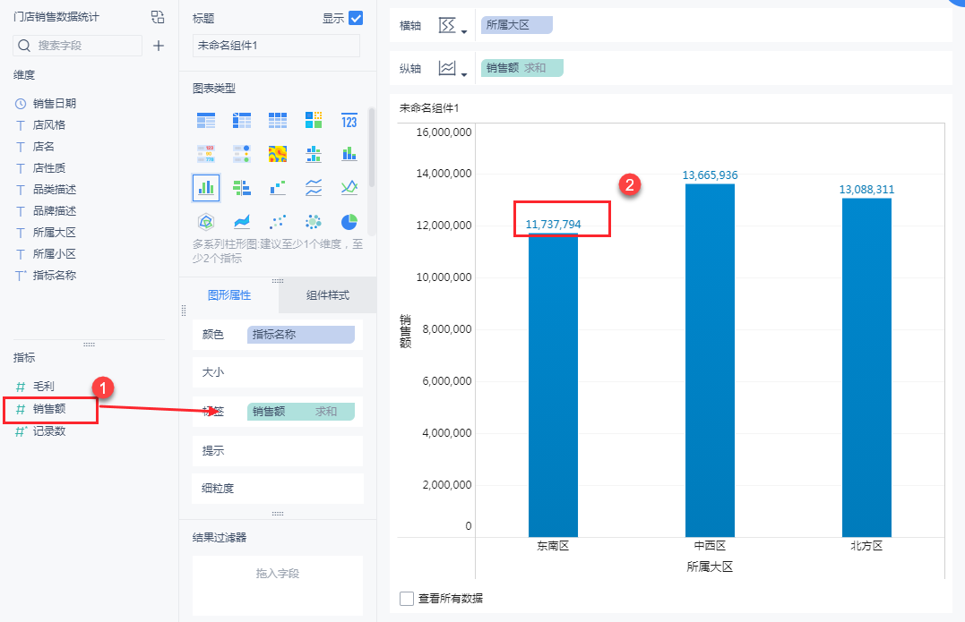
Task: Click the 13,088,311 data label
Action: point(866,190)
